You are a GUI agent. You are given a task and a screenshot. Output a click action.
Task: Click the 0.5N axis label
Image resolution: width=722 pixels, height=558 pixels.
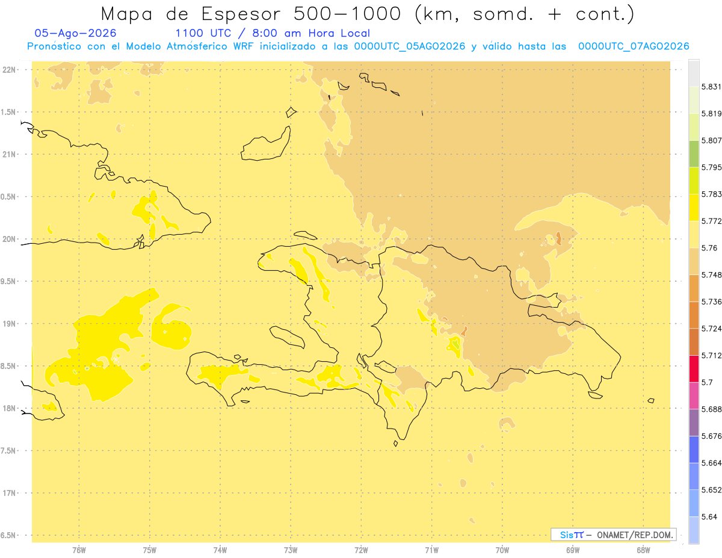[9, 197]
